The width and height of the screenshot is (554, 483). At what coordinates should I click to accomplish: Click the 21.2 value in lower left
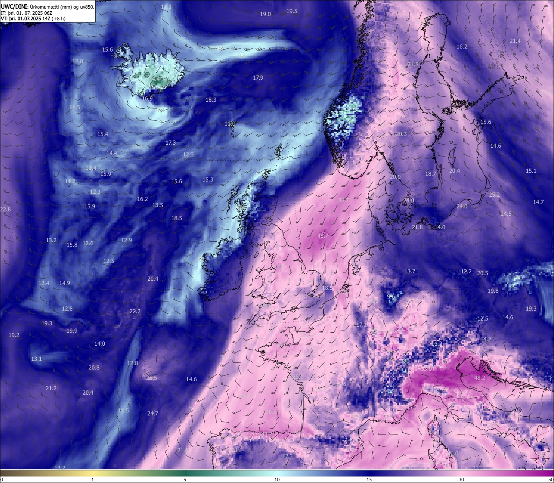coord(51,388)
